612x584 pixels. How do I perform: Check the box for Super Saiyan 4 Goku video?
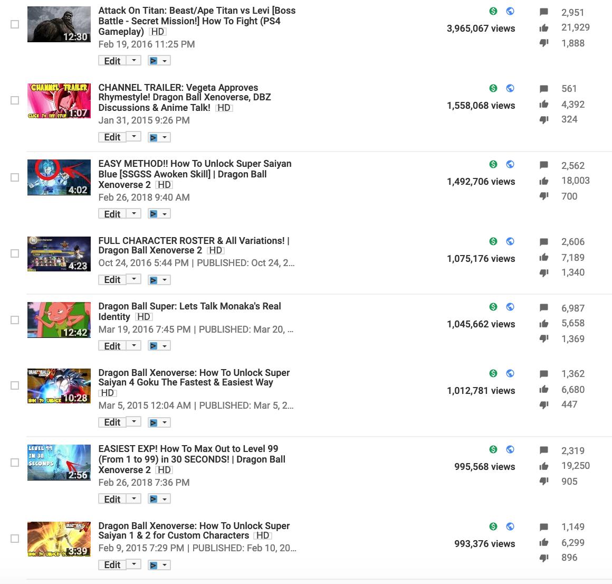(15, 385)
